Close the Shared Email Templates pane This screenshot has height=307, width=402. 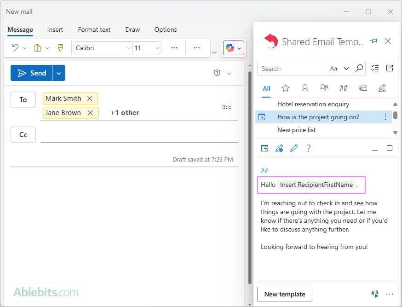point(388,41)
